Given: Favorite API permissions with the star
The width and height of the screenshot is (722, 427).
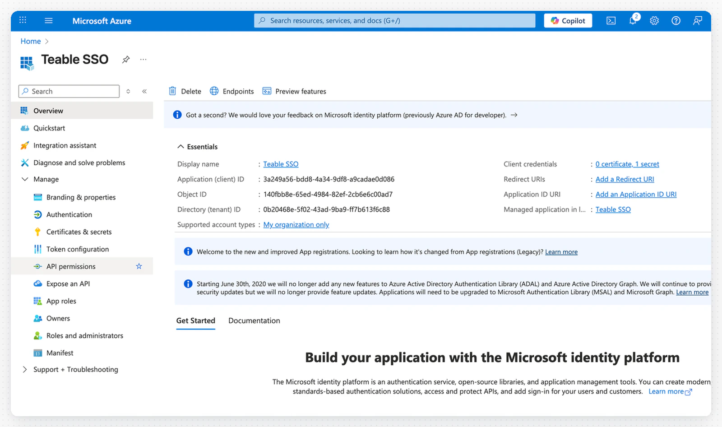Looking at the screenshot, I should pyautogui.click(x=139, y=266).
